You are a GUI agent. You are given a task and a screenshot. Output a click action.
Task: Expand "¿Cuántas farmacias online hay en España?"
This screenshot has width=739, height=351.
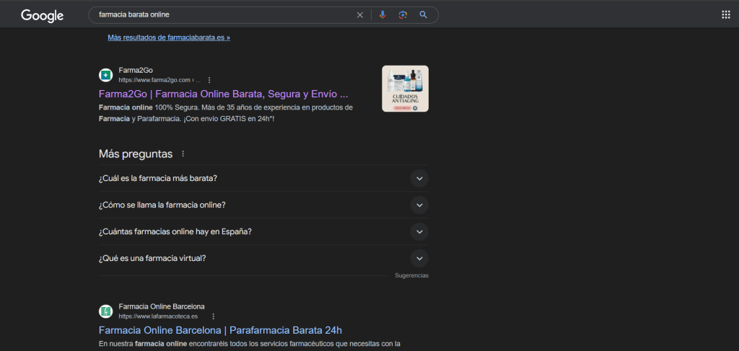419,231
